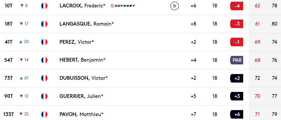The width and height of the screenshot is (281, 120).
Task: Click French flag beside Hebert
Action: coord(44,60)
